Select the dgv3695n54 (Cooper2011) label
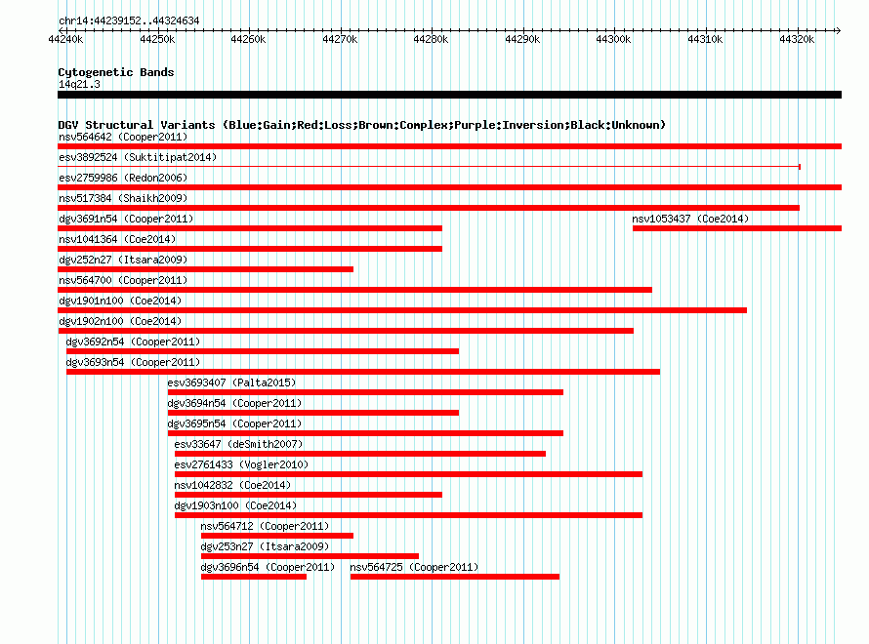This screenshot has width=869, height=644. tap(234, 423)
